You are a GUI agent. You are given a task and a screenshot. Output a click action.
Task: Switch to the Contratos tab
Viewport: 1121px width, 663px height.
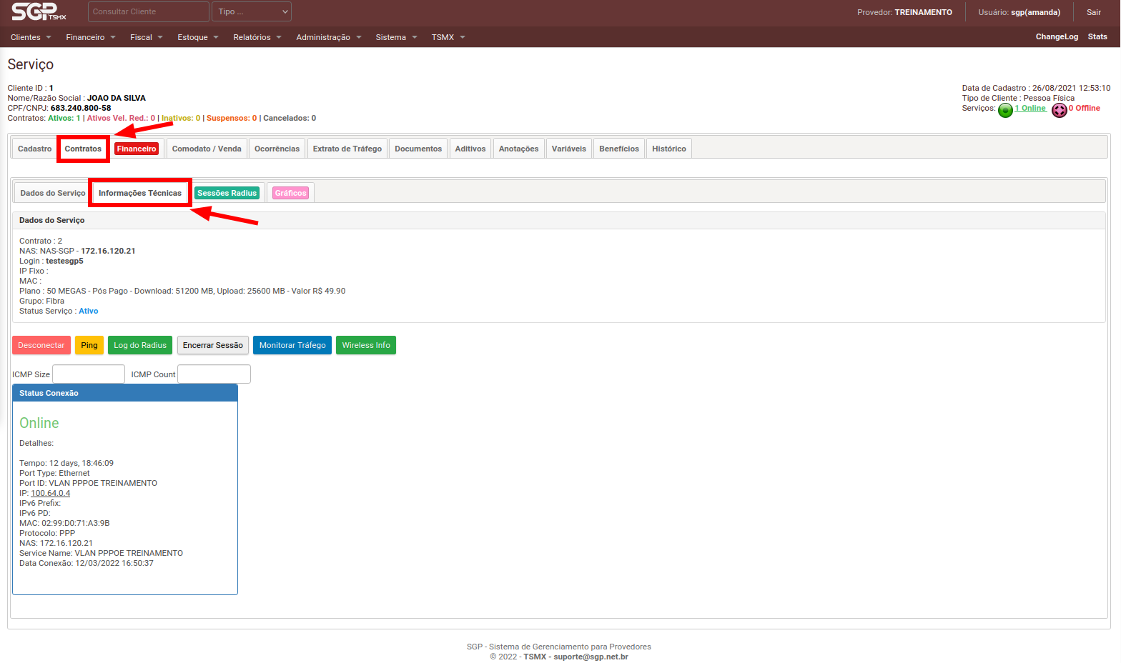(83, 149)
